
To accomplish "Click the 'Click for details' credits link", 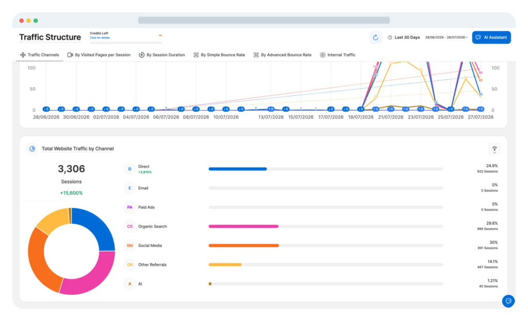I will click(x=100, y=38).
